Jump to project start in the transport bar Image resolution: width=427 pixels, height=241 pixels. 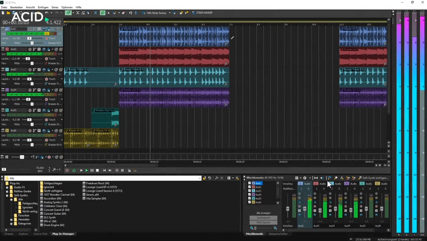click(x=104, y=170)
